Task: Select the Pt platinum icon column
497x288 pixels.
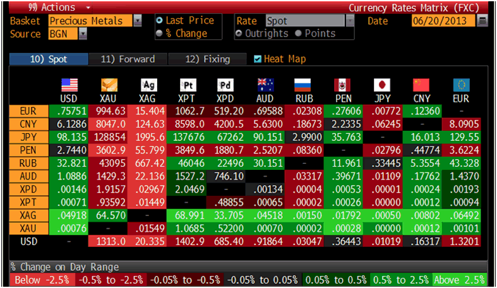Action: [x=188, y=85]
